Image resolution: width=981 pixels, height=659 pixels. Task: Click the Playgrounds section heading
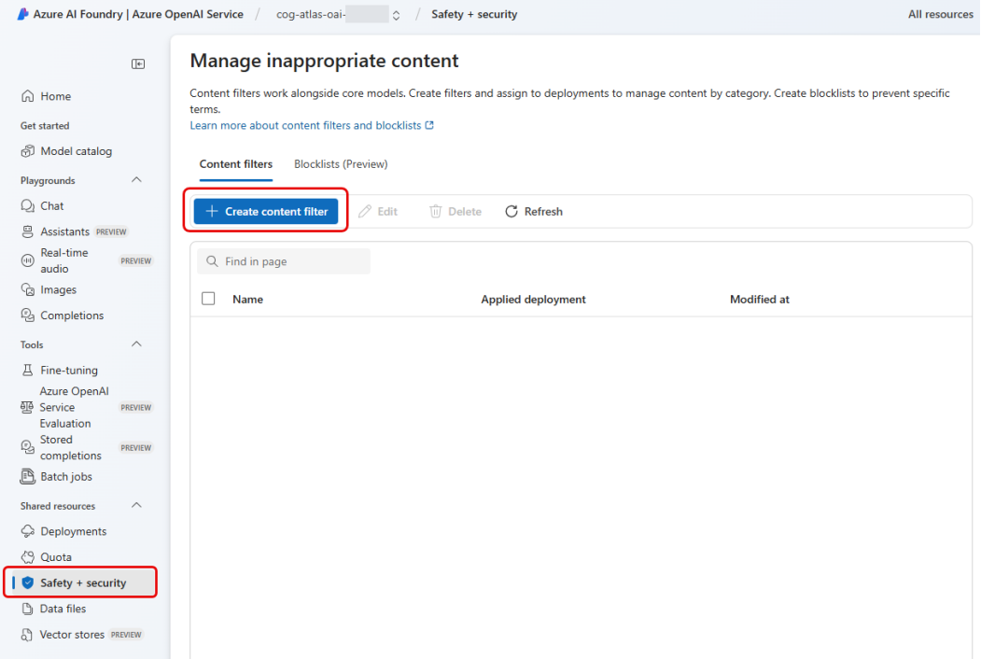48,180
